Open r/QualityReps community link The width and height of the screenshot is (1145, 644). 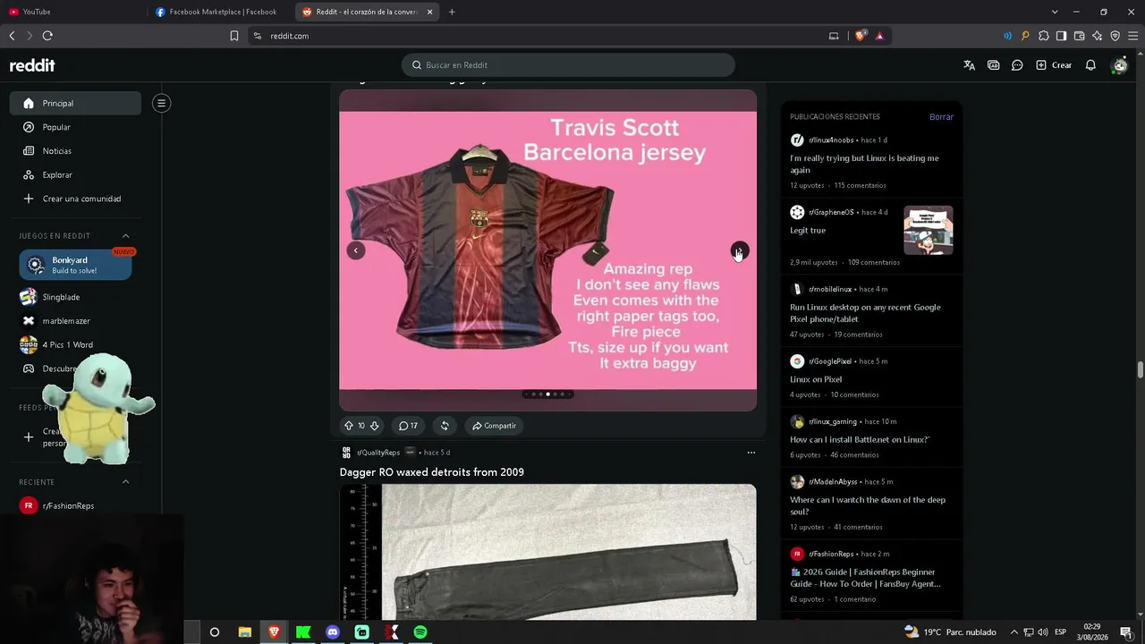(377, 453)
